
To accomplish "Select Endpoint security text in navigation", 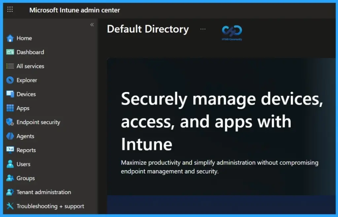I will [38, 122].
